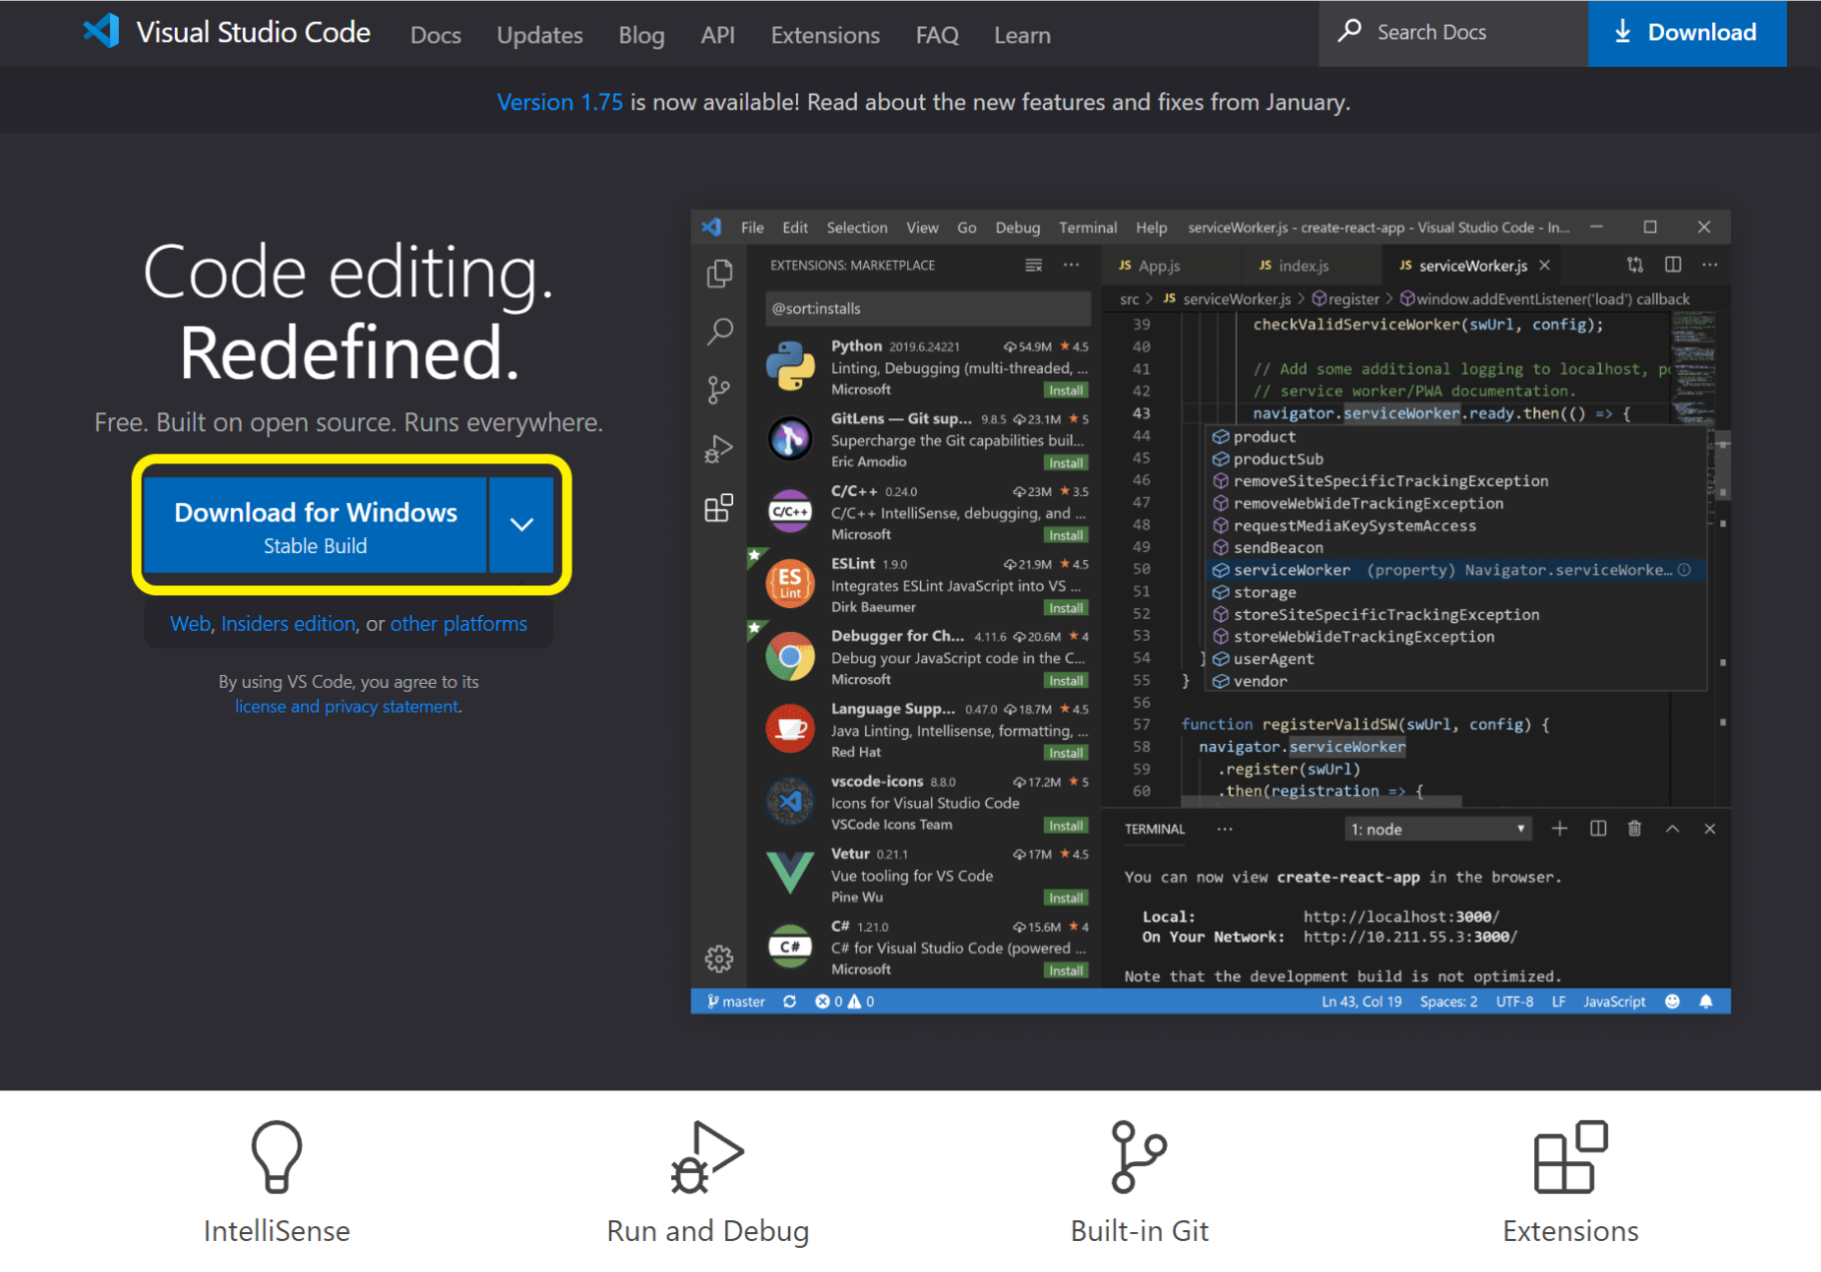Install the Vetur extension

click(x=1066, y=898)
